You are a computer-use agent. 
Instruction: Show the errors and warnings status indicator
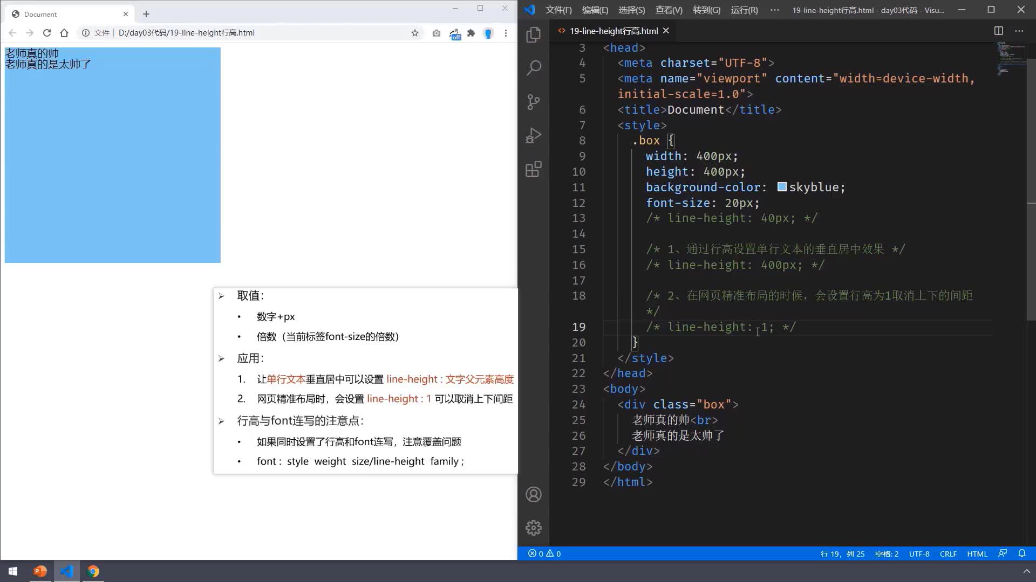tap(544, 553)
